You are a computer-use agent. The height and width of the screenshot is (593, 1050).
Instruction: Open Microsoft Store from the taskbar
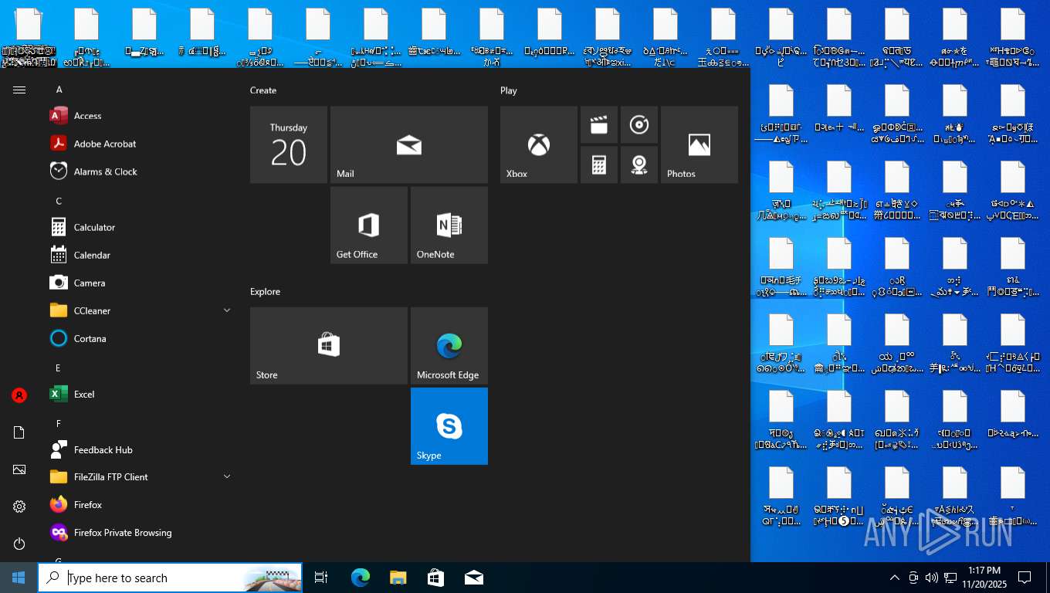(435, 578)
